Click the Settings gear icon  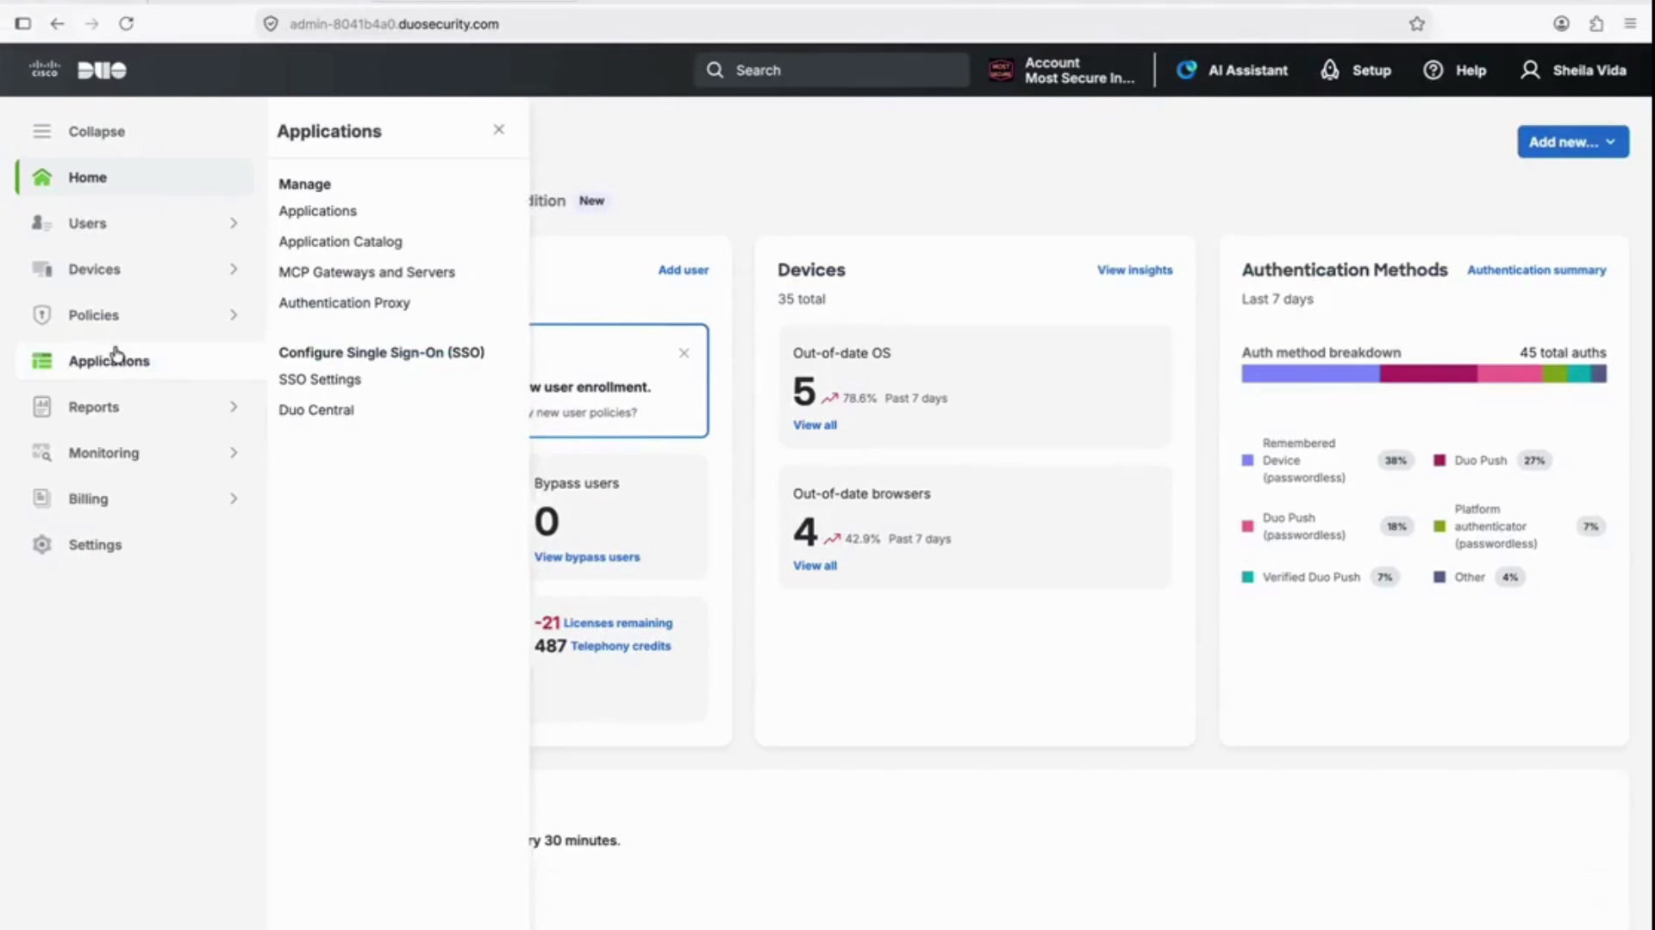(x=41, y=544)
